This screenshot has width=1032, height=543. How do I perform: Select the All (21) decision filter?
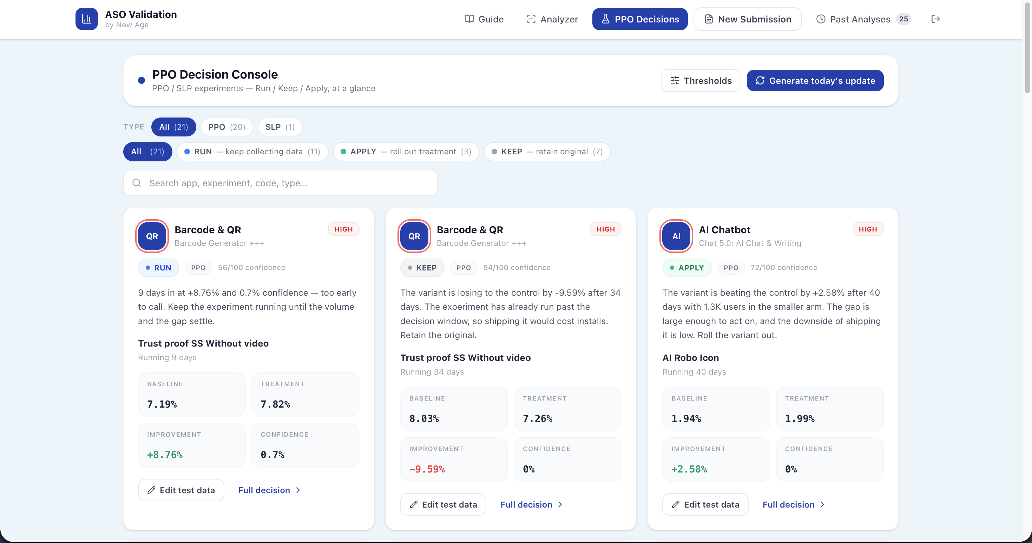pyautogui.click(x=148, y=152)
